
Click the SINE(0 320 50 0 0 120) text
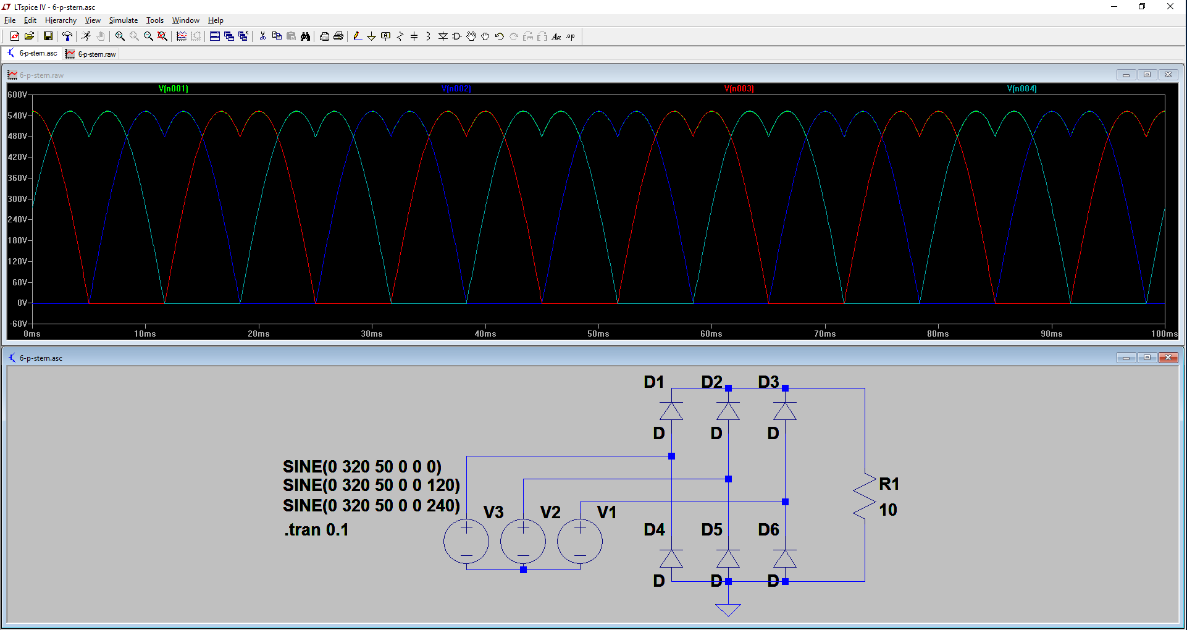coord(371,485)
